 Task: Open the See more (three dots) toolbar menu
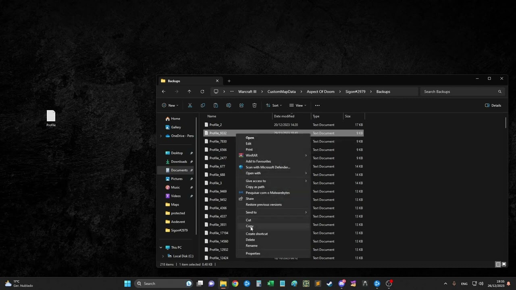click(317, 106)
